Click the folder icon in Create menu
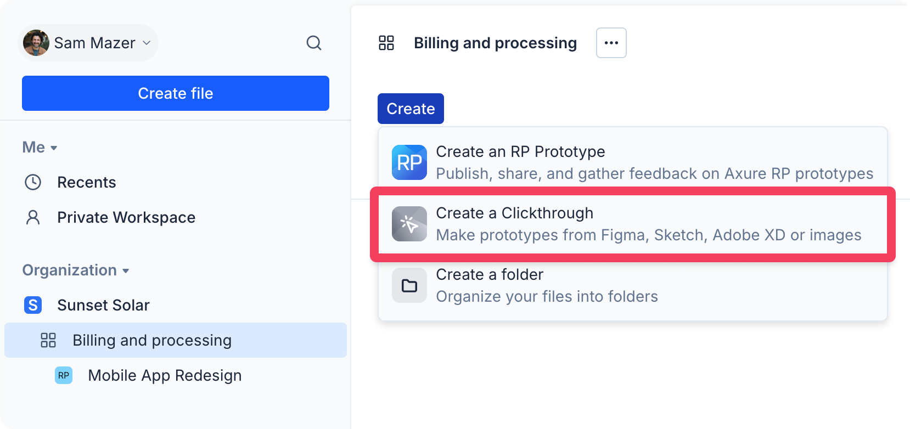Viewport: 910px width, 429px height. pyautogui.click(x=409, y=285)
